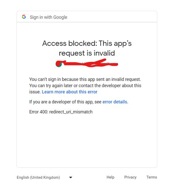Screen dimensions: 169x182
Task: Click the redirect_uri_mismatch error code
Action: point(71,112)
